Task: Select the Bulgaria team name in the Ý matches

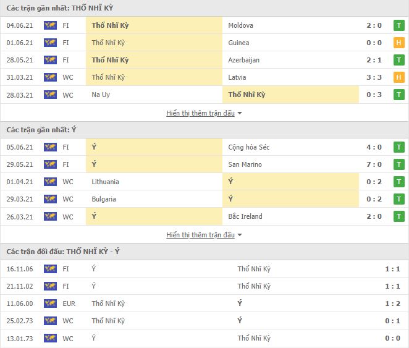Action: 104,200
